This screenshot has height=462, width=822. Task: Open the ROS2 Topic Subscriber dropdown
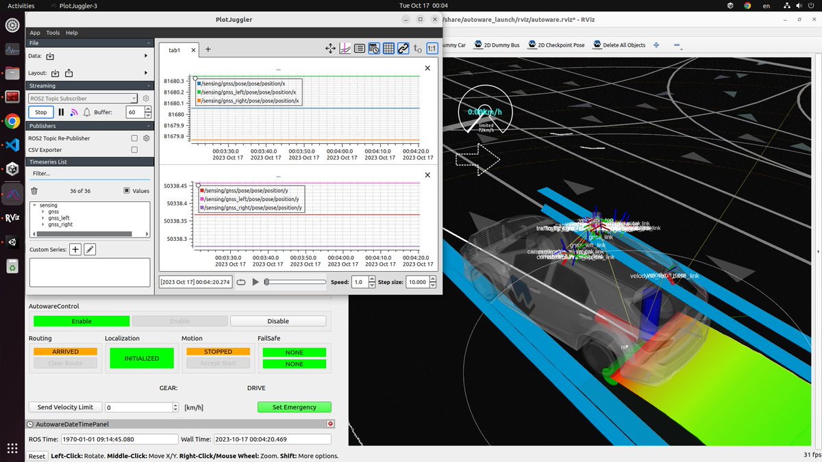pos(83,99)
